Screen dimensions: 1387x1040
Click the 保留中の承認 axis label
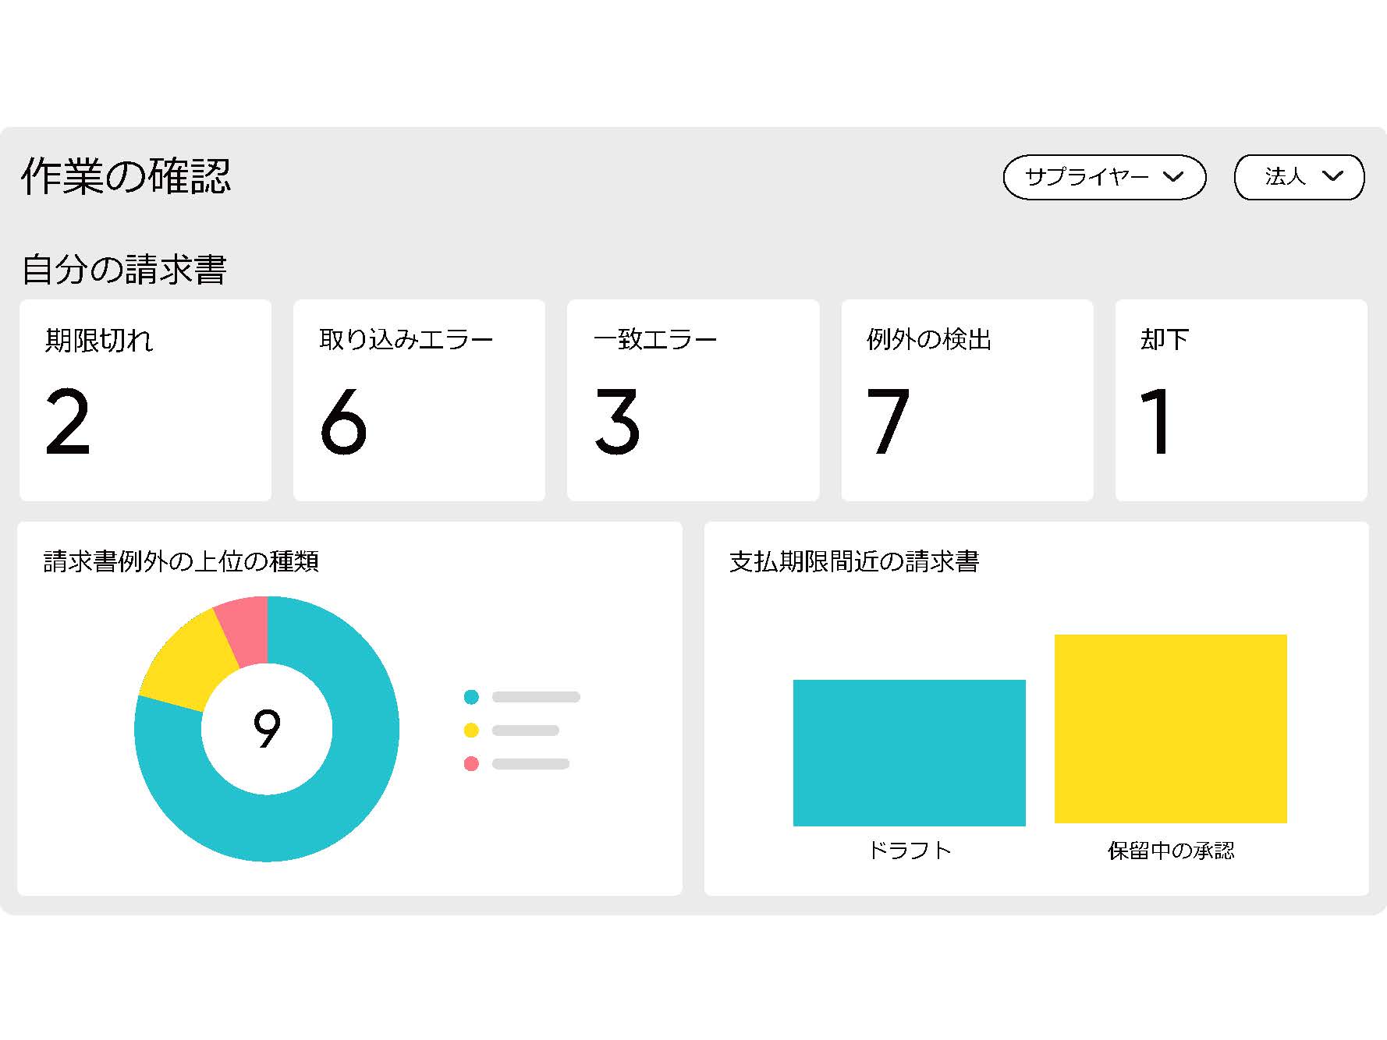click(1171, 851)
